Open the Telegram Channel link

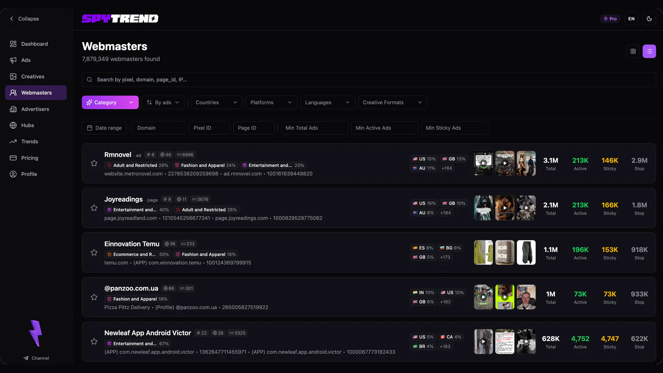tap(36, 358)
